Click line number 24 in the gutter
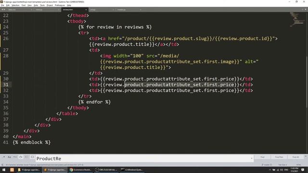 pyautogui.click(x=6, y=27)
